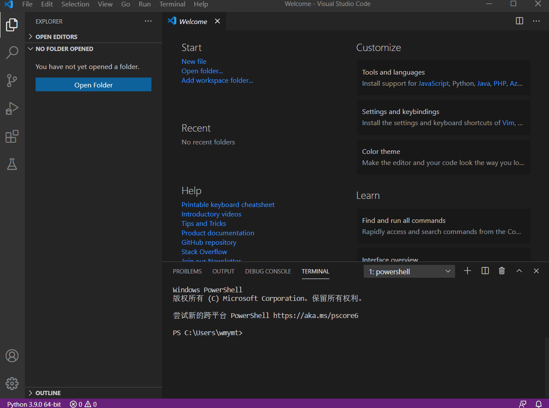Click the Accounts icon in activity bar
The height and width of the screenshot is (408, 549).
click(12, 356)
